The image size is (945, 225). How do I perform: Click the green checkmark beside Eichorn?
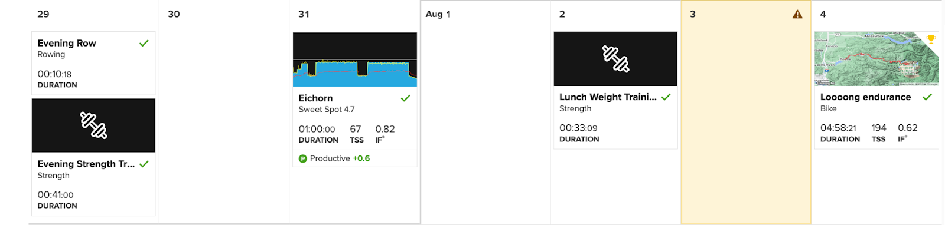pyautogui.click(x=405, y=98)
